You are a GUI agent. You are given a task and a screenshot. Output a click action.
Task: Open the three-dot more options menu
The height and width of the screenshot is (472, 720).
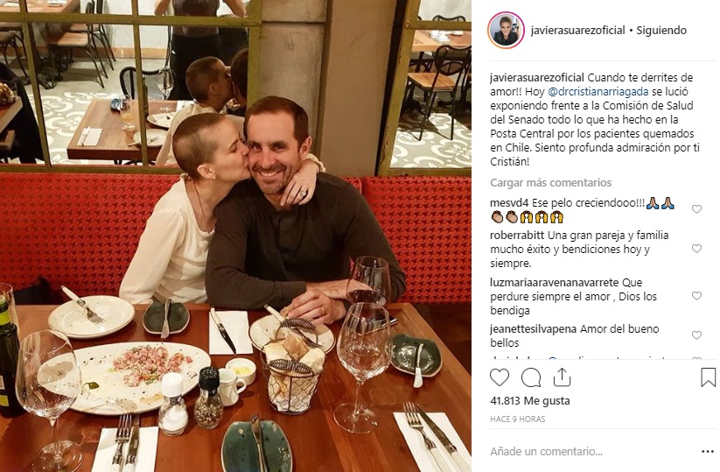coord(708,452)
